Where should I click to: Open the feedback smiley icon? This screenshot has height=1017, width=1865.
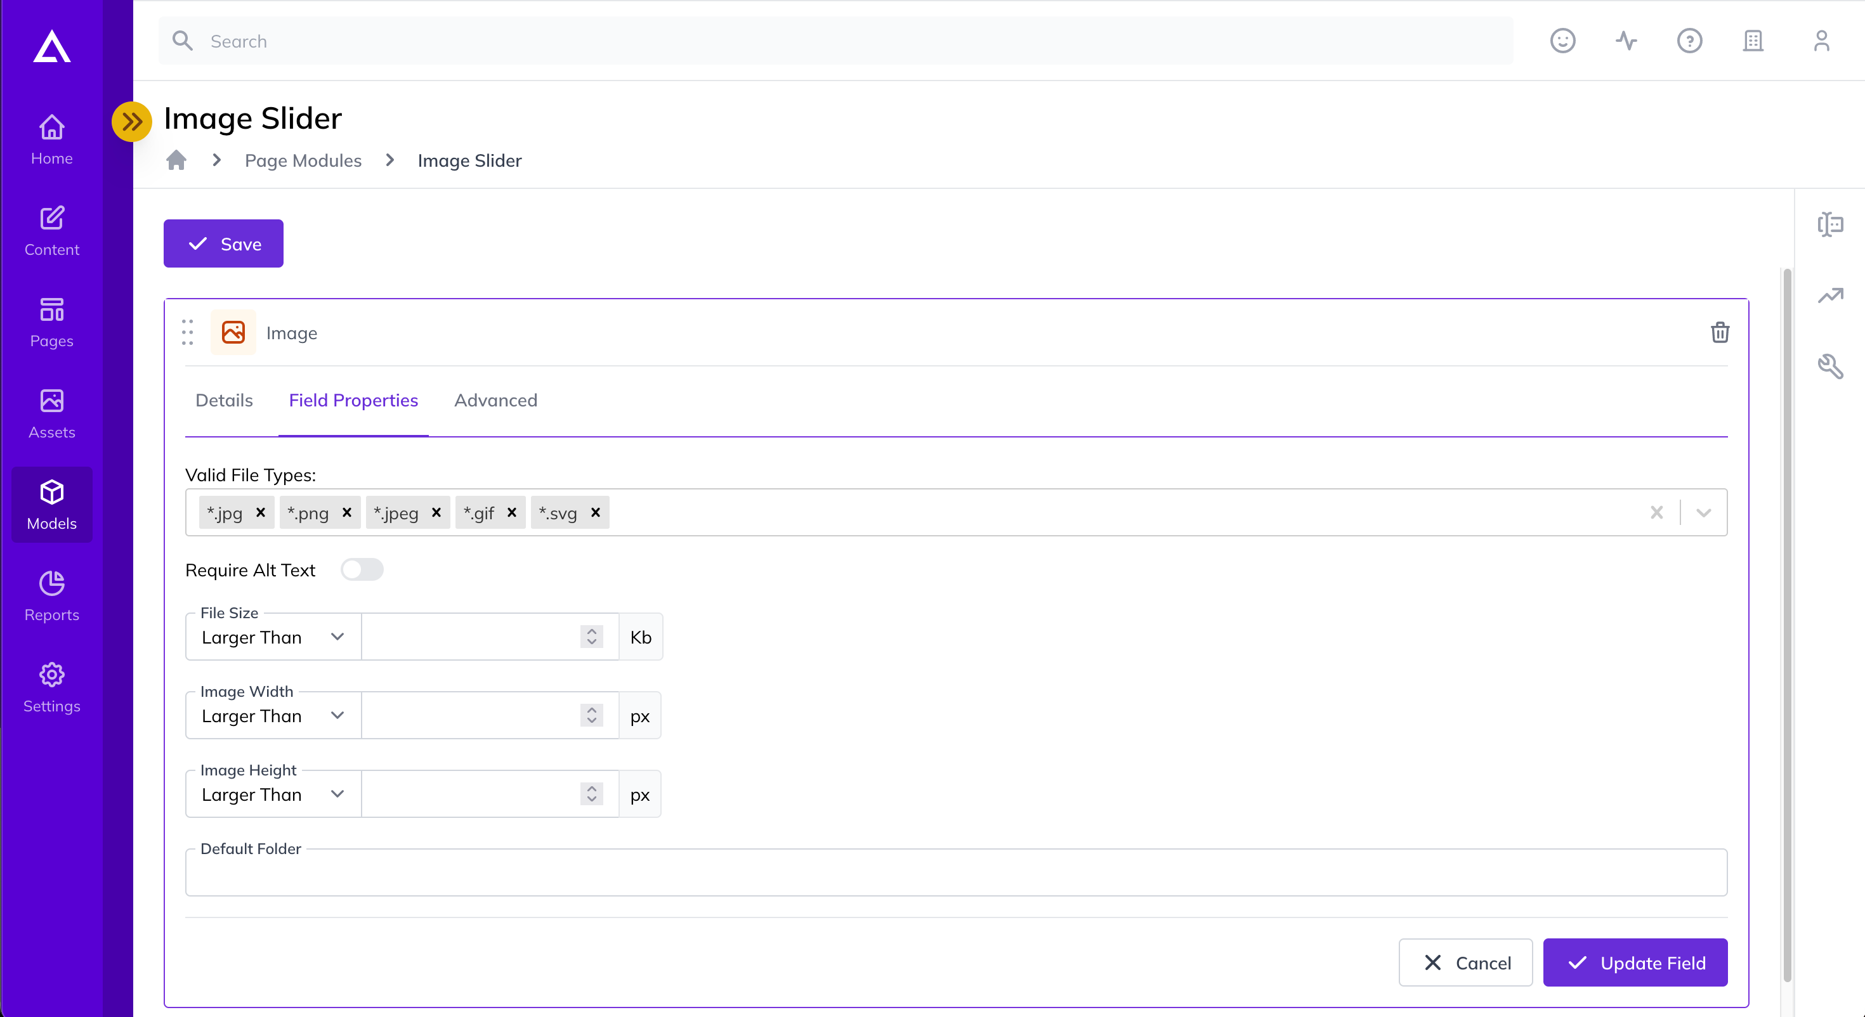(x=1562, y=41)
